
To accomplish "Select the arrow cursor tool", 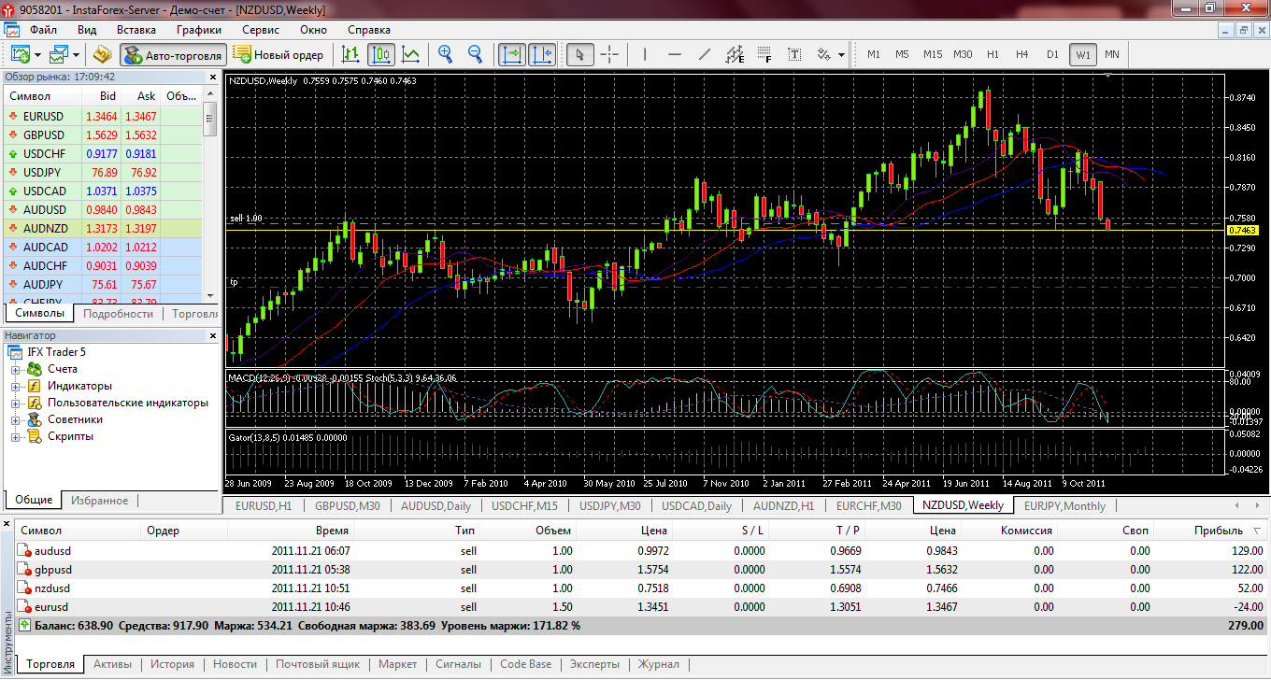I will pyautogui.click(x=580, y=54).
